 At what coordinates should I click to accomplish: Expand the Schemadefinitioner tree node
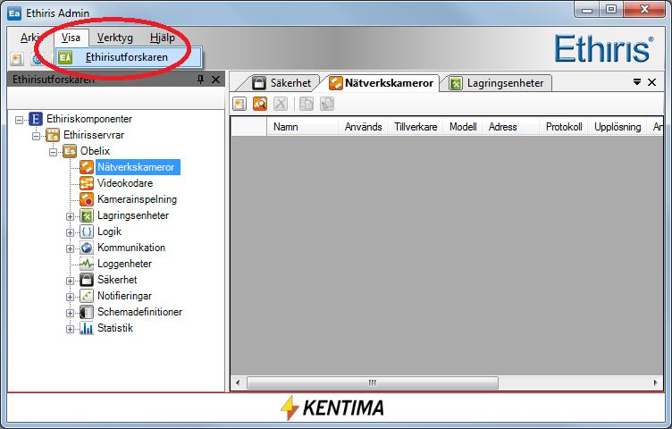click(x=70, y=313)
